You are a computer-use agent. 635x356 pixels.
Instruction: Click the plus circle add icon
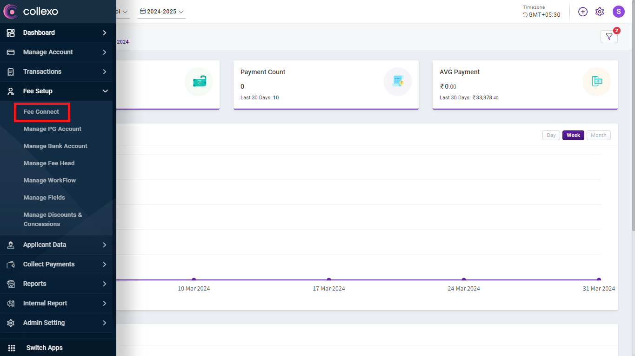click(583, 12)
